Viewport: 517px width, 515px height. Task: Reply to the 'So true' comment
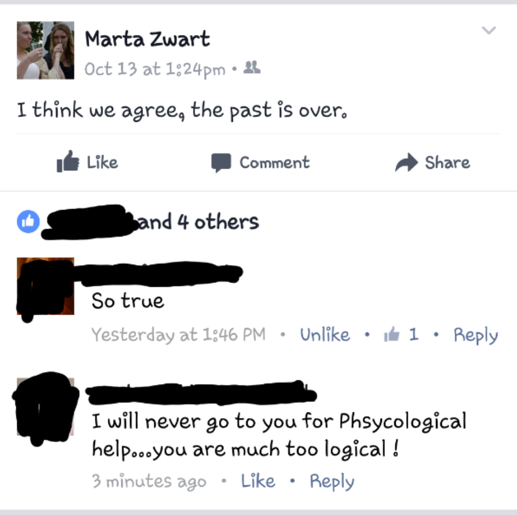tap(476, 335)
